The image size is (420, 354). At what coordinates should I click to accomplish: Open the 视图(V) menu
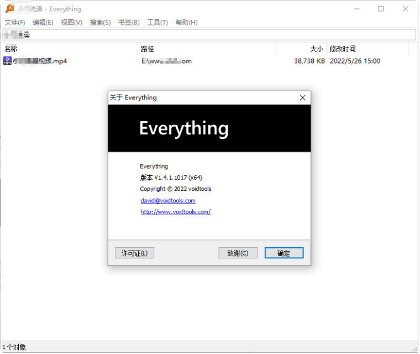(x=71, y=23)
